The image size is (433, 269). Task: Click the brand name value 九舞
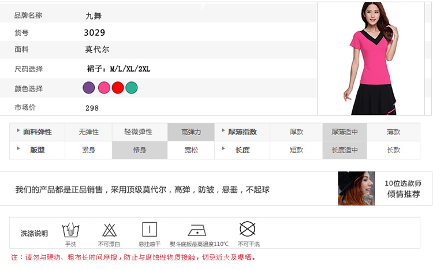coord(94,16)
